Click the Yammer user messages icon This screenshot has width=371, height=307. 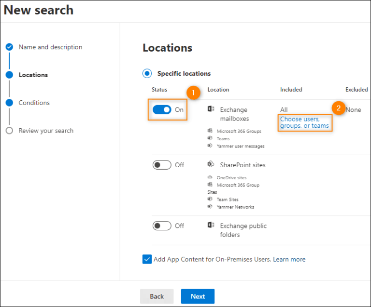[210, 146]
